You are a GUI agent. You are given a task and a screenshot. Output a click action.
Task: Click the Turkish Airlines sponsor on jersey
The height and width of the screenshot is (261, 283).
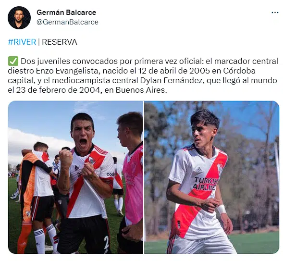coord(206,184)
